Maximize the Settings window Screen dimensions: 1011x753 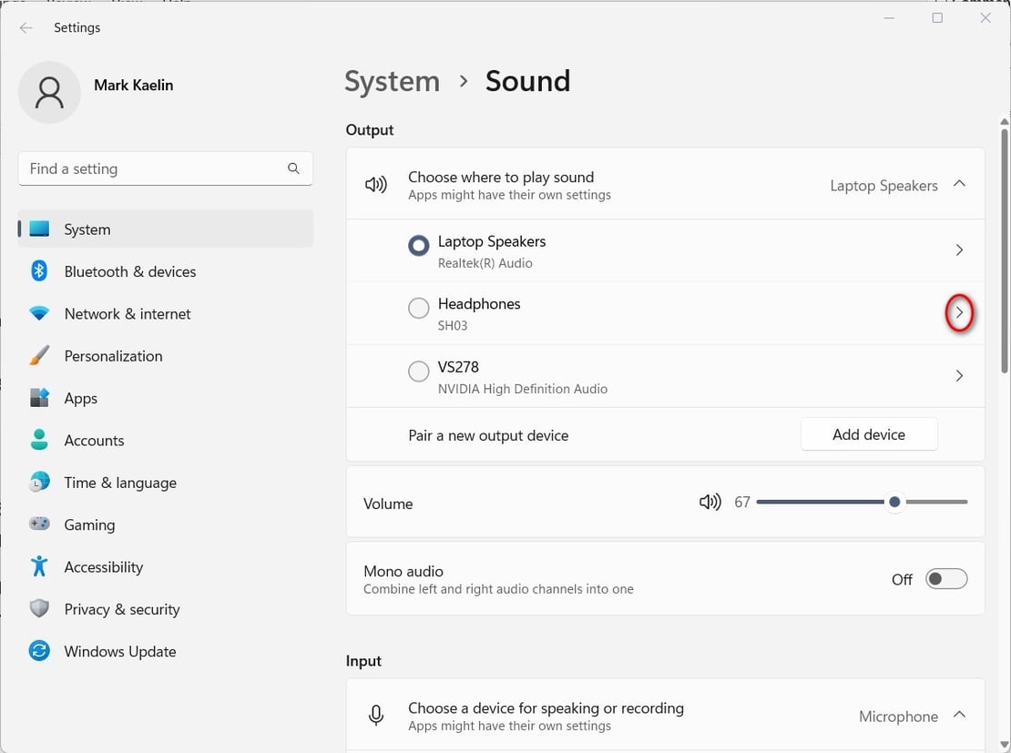pyautogui.click(x=937, y=18)
